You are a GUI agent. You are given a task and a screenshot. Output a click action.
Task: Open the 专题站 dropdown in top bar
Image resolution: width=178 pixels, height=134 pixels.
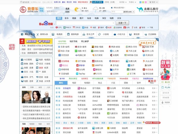tap(132, 2)
